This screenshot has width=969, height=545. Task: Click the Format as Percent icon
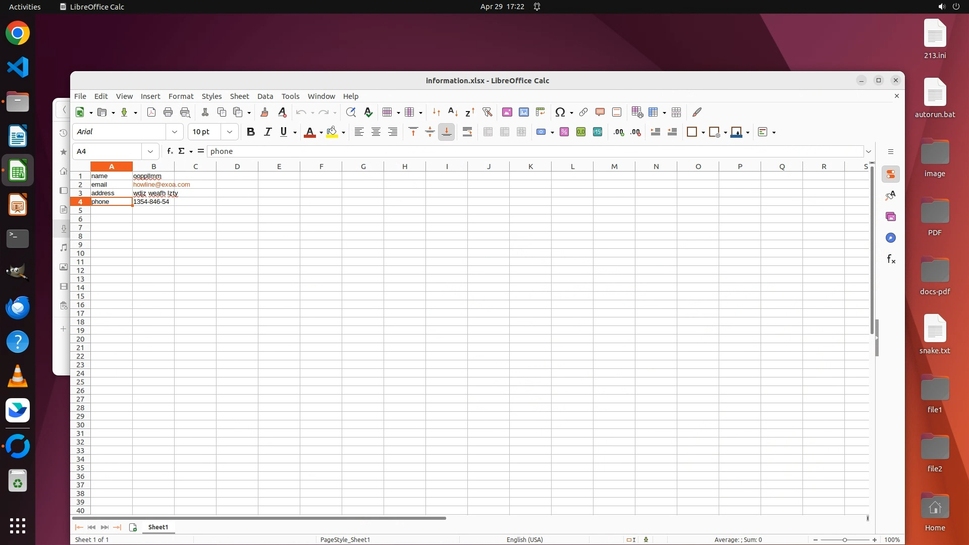(564, 132)
